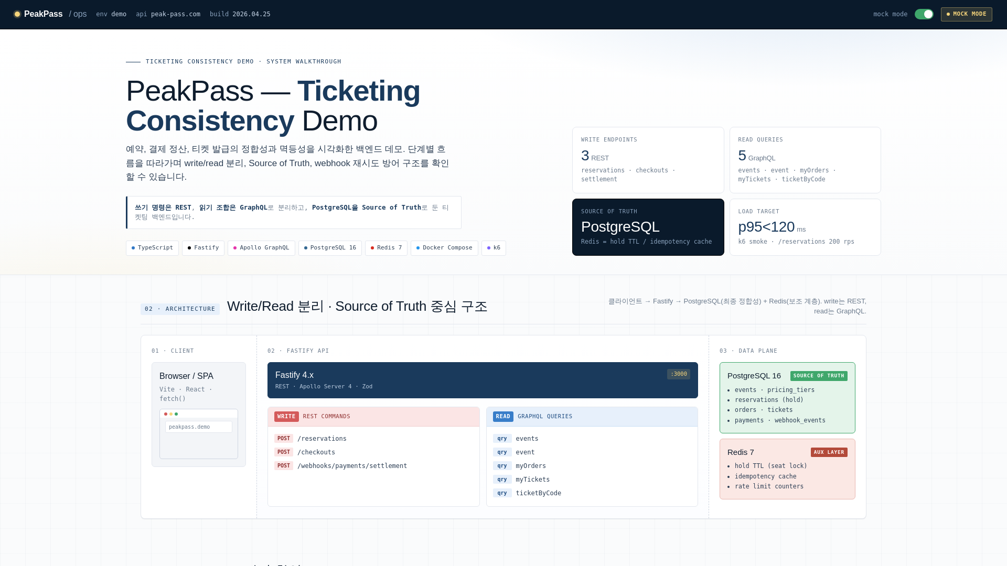Click the peakpass.demo address field
The height and width of the screenshot is (566, 1007).
coord(198,427)
